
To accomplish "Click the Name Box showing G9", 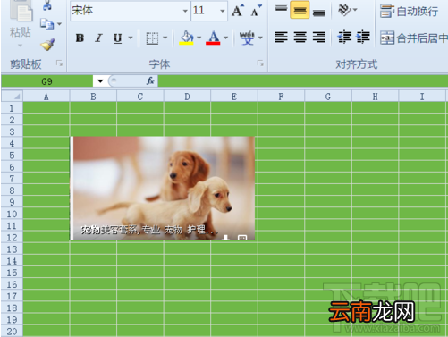I will (46, 81).
